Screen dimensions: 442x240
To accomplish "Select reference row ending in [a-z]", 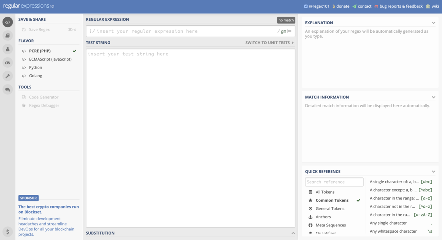I will click(401, 198).
